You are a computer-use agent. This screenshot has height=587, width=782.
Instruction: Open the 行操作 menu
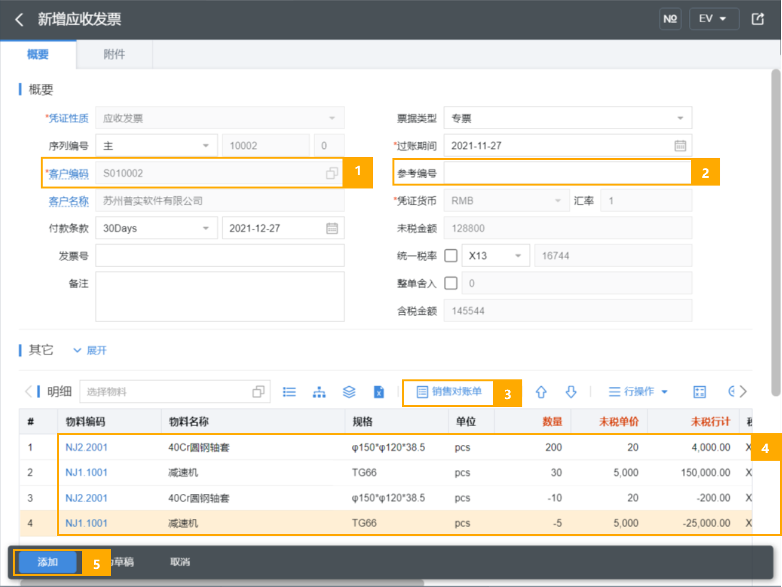click(638, 392)
